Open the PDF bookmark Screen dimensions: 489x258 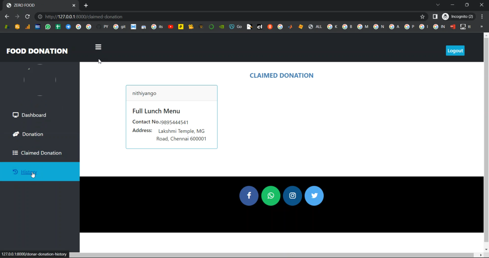(453, 27)
